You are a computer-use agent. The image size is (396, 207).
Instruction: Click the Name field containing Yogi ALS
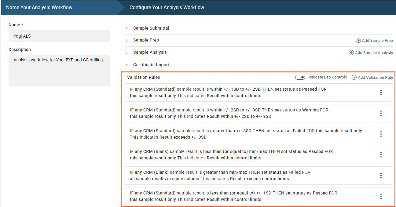click(x=59, y=36)
